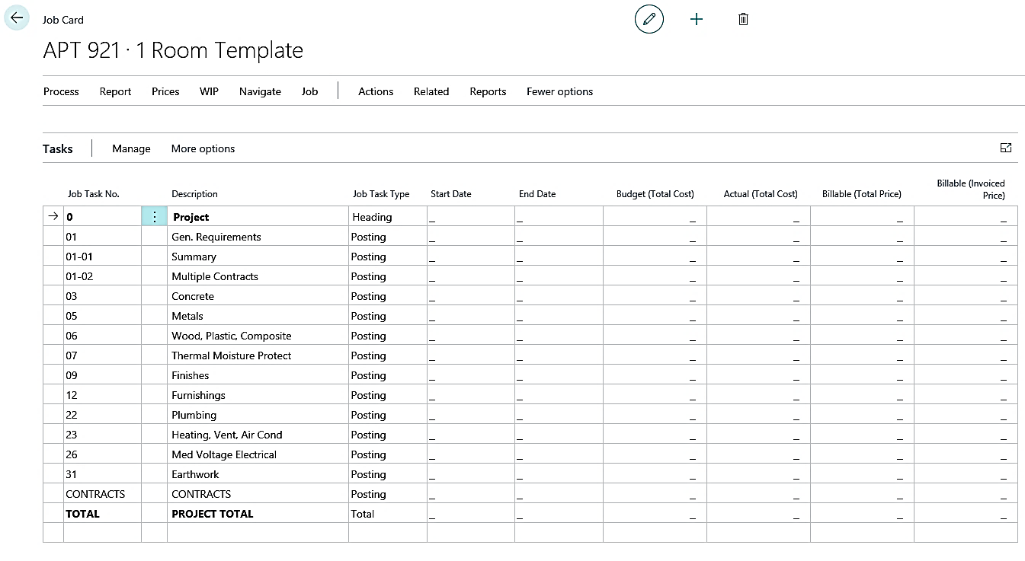The image size is (1025, 561).
Task: Select job task number 22 cell
Action: [102, 415]
